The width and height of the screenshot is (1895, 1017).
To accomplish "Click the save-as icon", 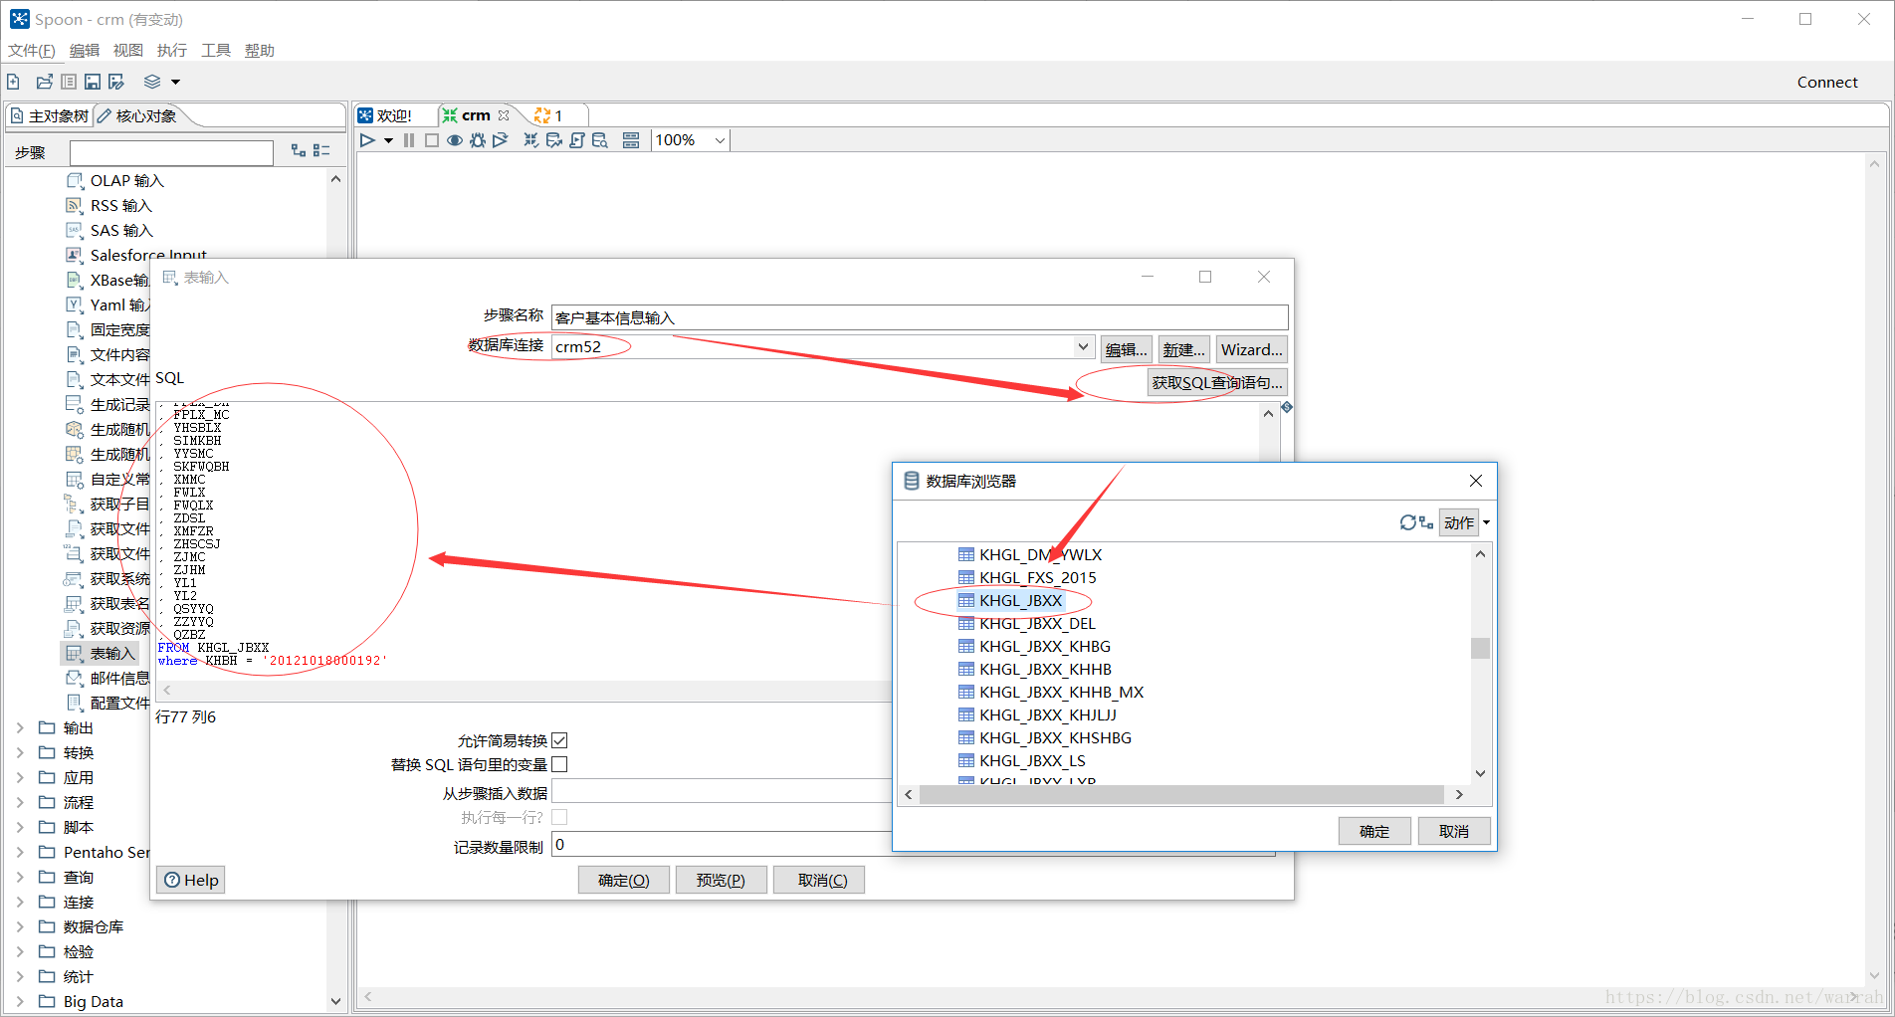I will click(116, 82).
